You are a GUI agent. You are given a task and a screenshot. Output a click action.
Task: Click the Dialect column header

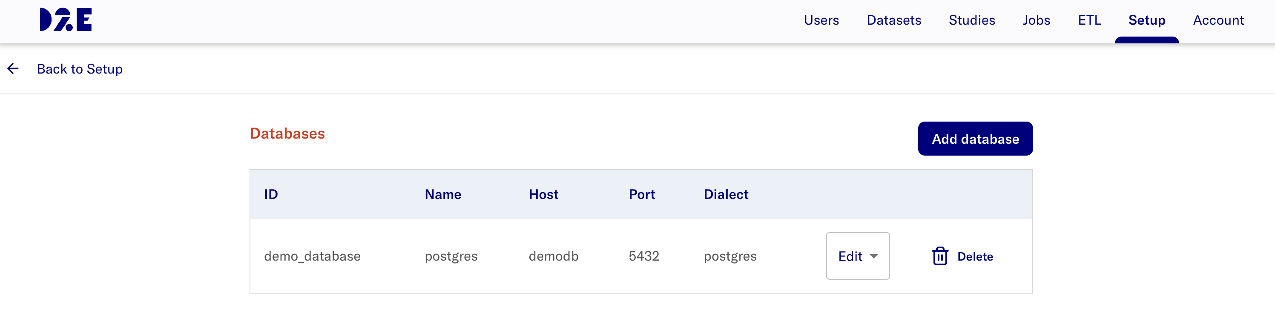pos(726,194)
